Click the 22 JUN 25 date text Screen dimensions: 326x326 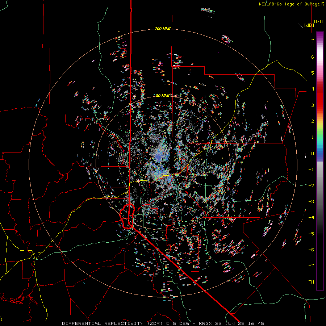point(229,323)
